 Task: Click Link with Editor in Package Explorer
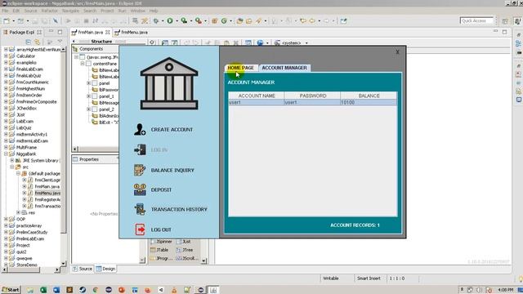pos(37,42)
